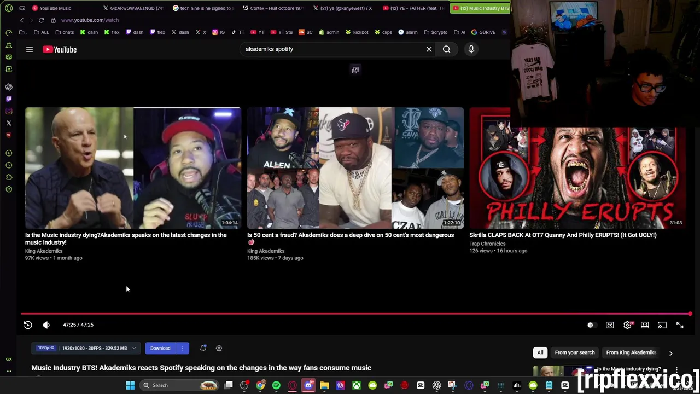Open extensions cube in the Opera sidebar
This screenshot has height=394, width=700.
pos(9,177)
